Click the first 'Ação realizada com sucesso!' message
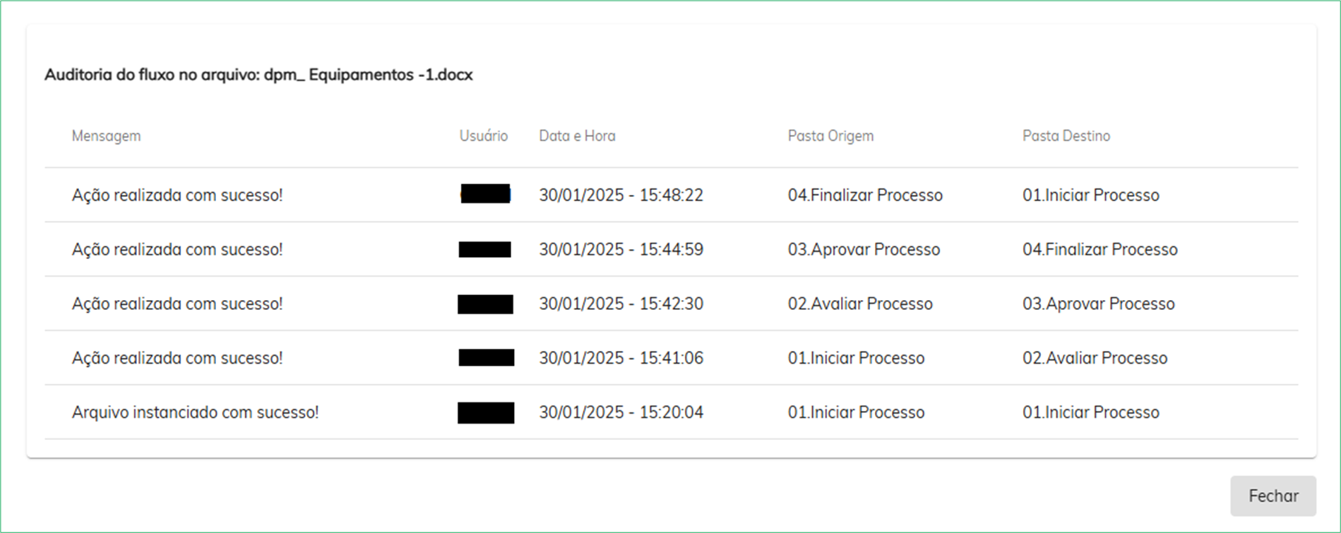Screen dimensions: 1341x533 (177, 195)
